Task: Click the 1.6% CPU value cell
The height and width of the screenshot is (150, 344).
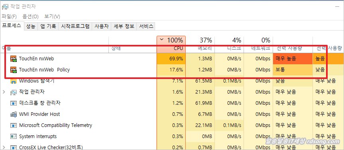Action: pos(171,92)
